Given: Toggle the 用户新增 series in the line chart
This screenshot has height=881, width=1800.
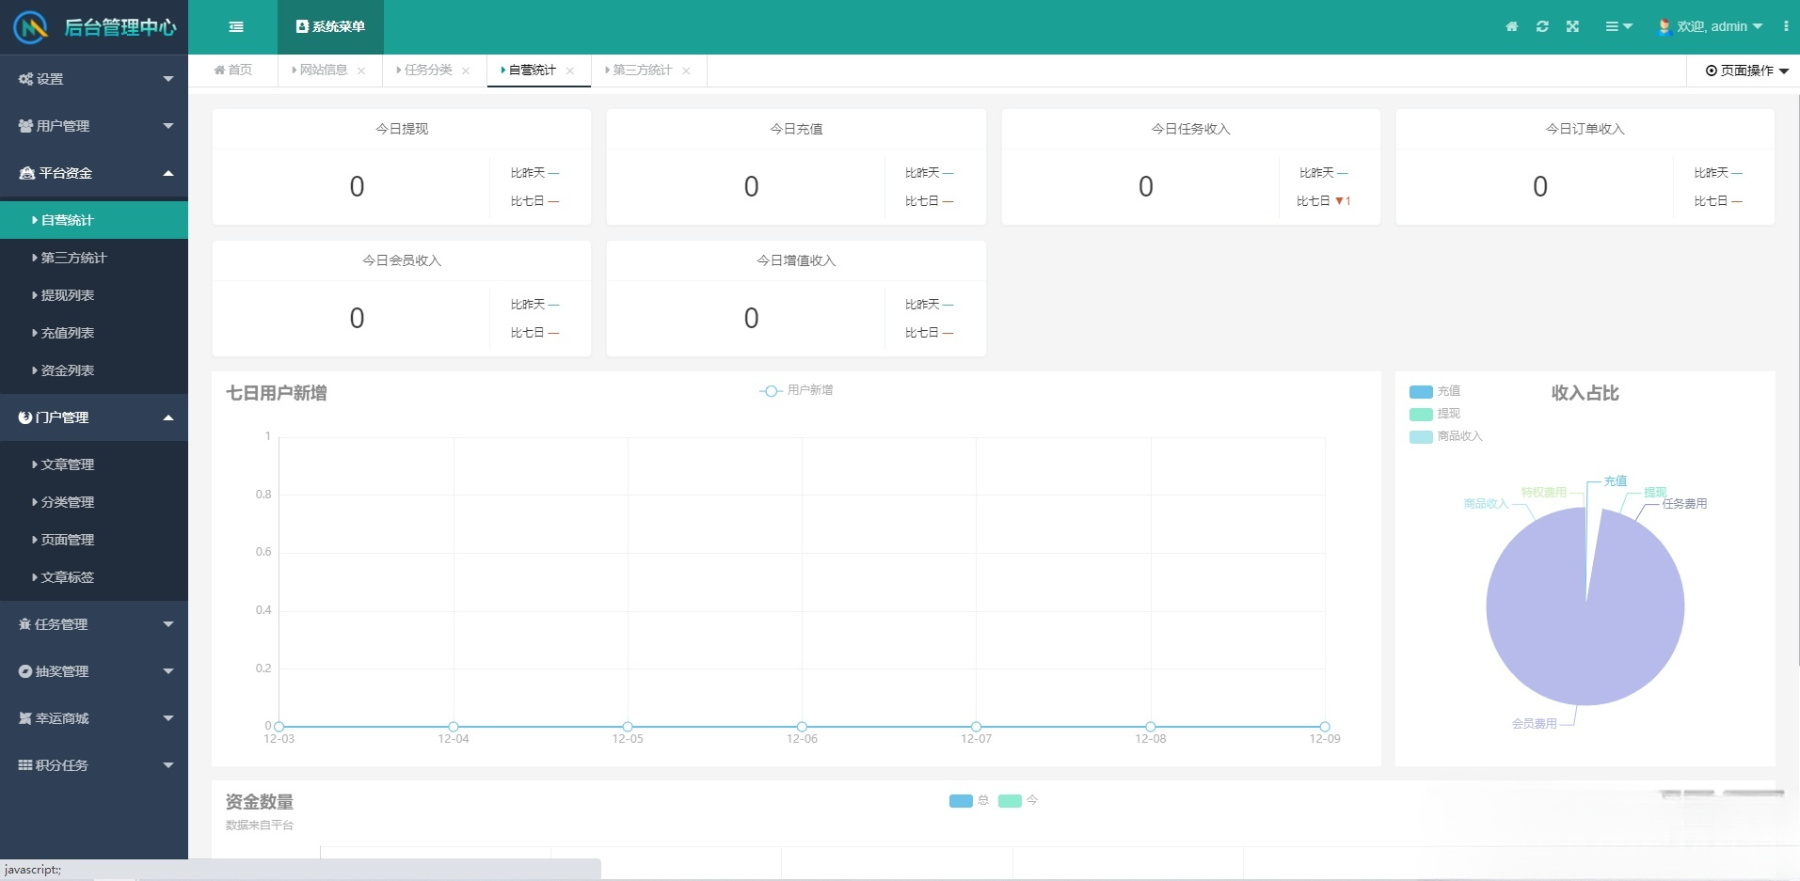Looking at the screenshot, I should pyautogui.click(x=795, y=390).
